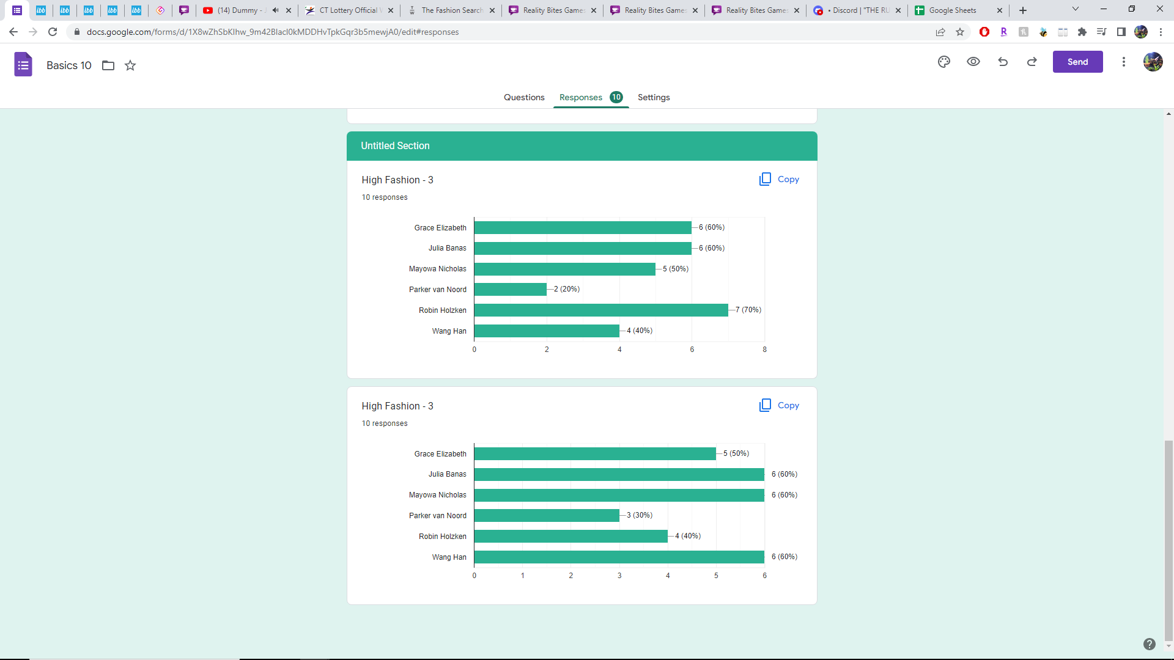Switch to The Fashion Search tab
This screenshot has width=1174, height=660.
coord(451,10)
